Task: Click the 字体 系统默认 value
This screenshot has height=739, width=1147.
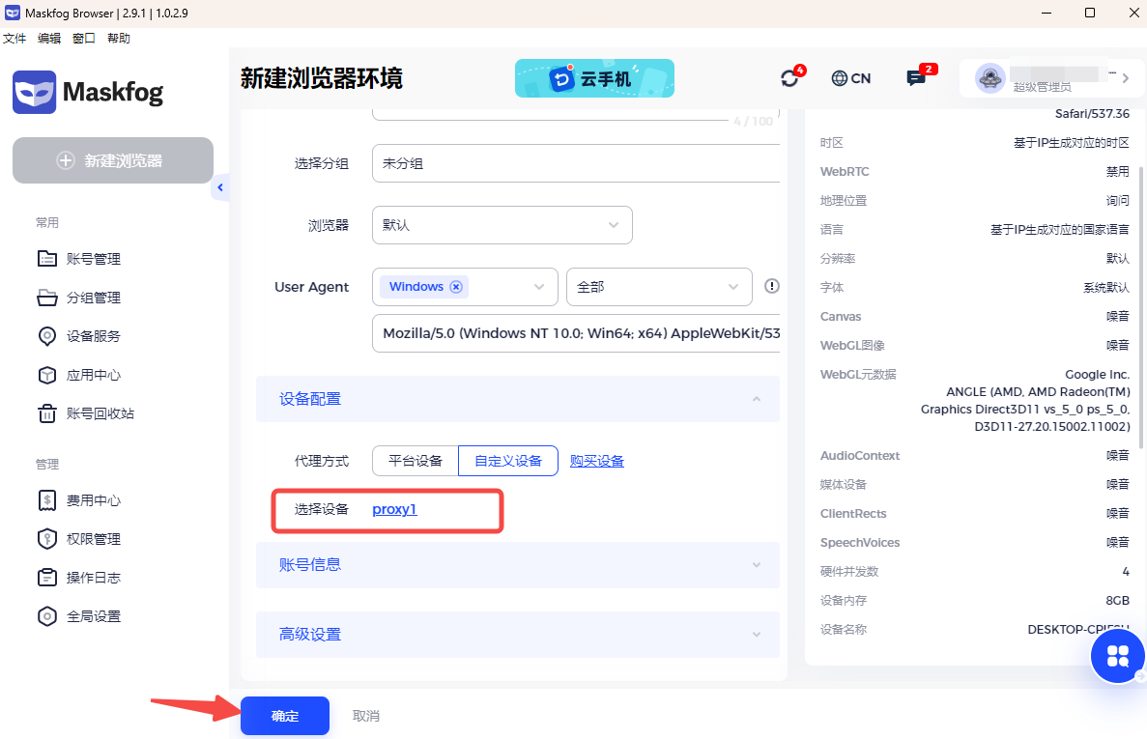Action: 1106,287
